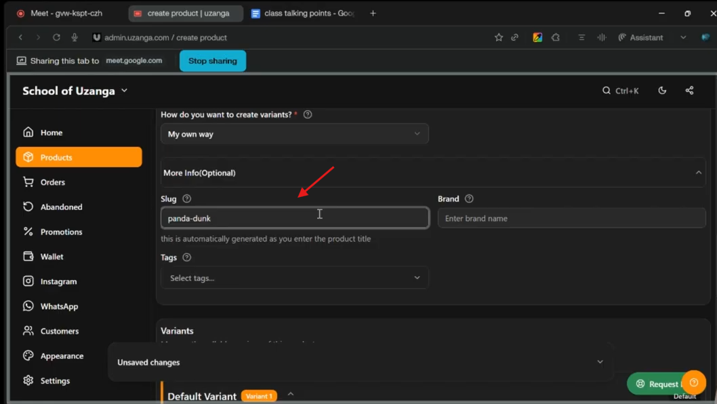Image resolution: width=717 pixels, height=404 pixels.
Task: Bookmark page with star icon
Action: click(498, 37)
